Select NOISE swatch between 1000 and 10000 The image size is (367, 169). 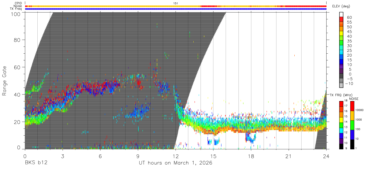(x=352, y=115)
